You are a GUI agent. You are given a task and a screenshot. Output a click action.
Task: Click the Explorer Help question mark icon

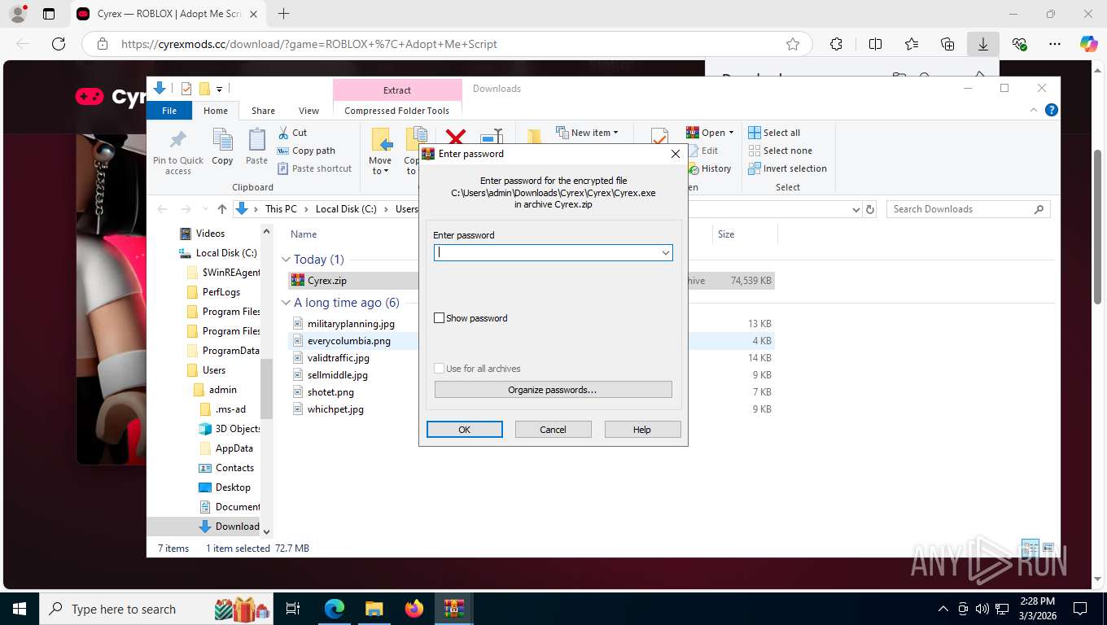tap(1051, 110)
